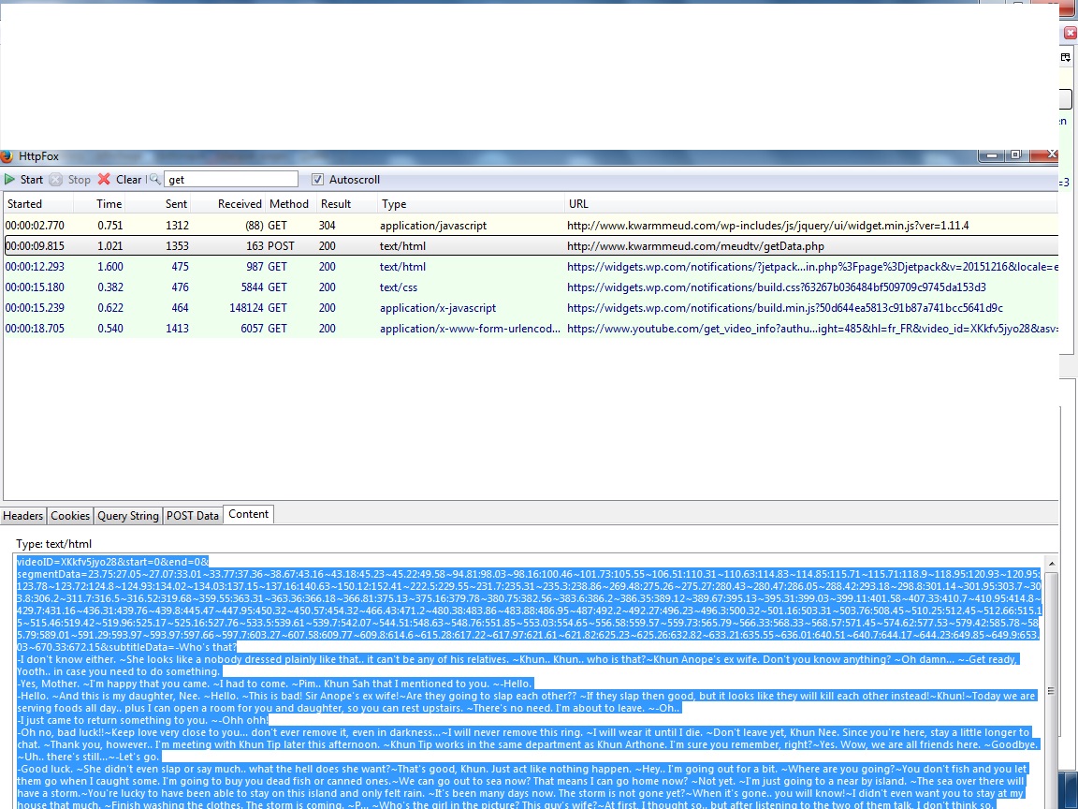The height and width of the screenshot is (809, 1078).
Task: Select the widget.min.js request row
Action: [531, 225]
